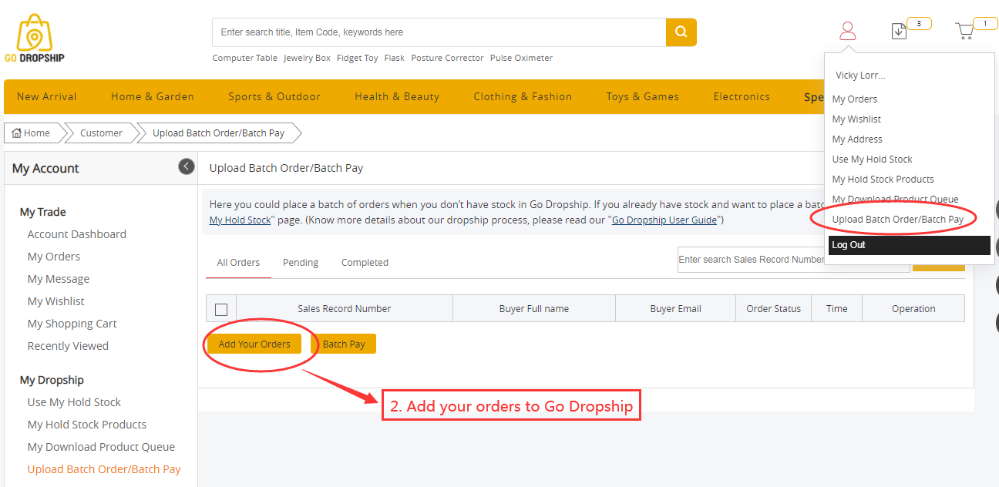Viewport: 999px width, 487px height.
Task: Open the user account profile icon
Action: point(847,31)
